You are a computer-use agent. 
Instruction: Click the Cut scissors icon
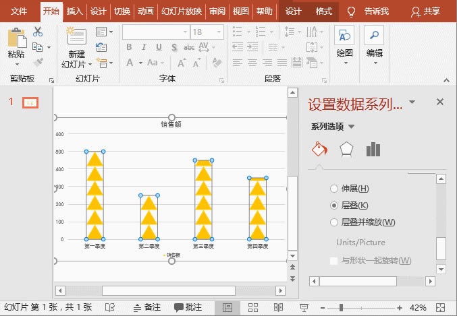point(38,32)
